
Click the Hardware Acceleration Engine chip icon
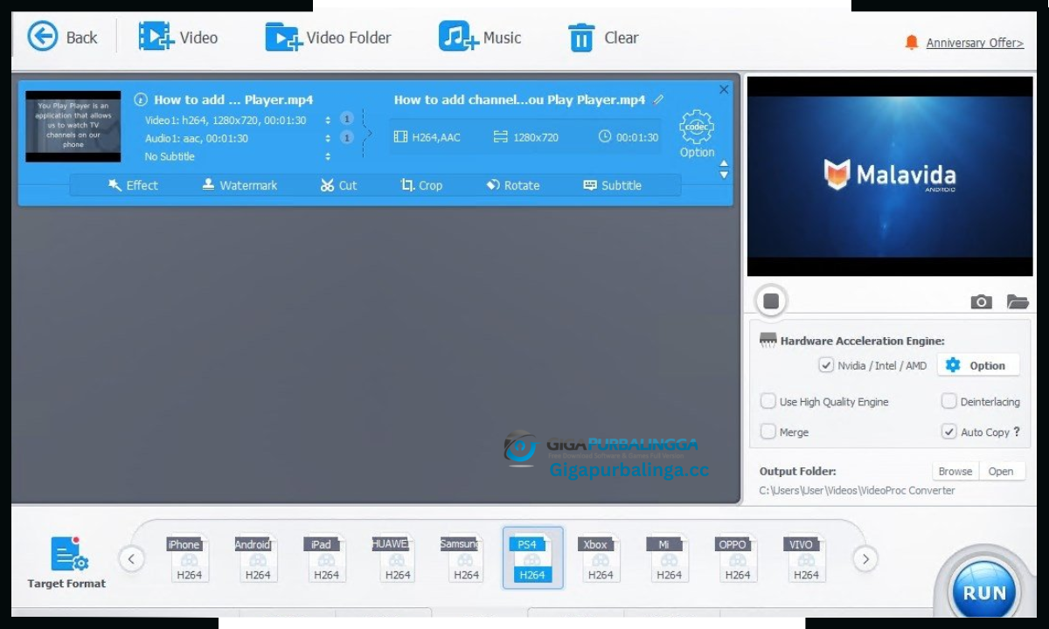click(768, 341)
